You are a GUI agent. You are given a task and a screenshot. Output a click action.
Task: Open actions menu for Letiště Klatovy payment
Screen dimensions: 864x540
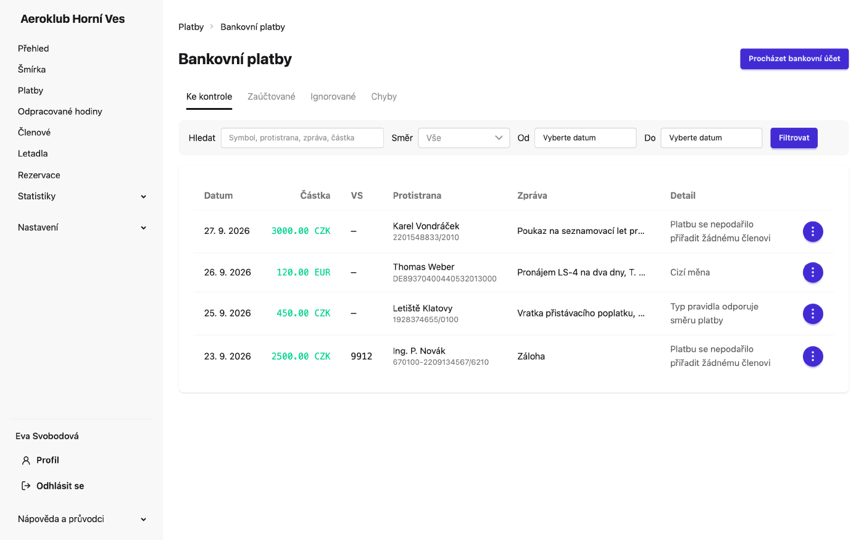[813, 314]
